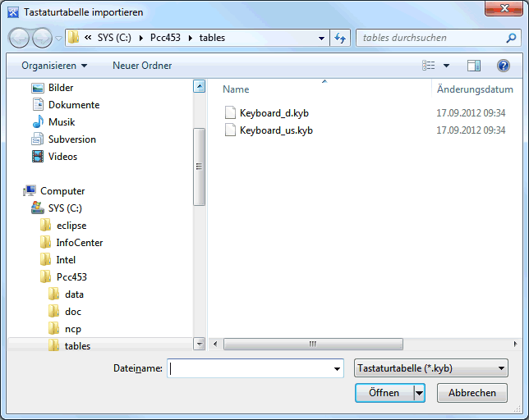Click the help question mark icon
Image resolution: width=529 pixels, height=420 pixels.
pos(503,66)
